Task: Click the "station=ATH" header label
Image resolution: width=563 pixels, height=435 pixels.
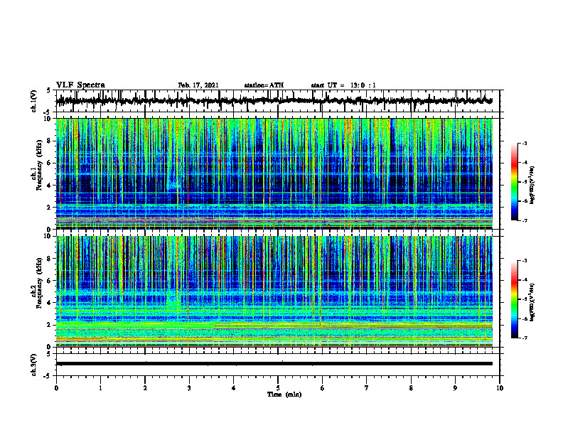Action: click(264, 85)
